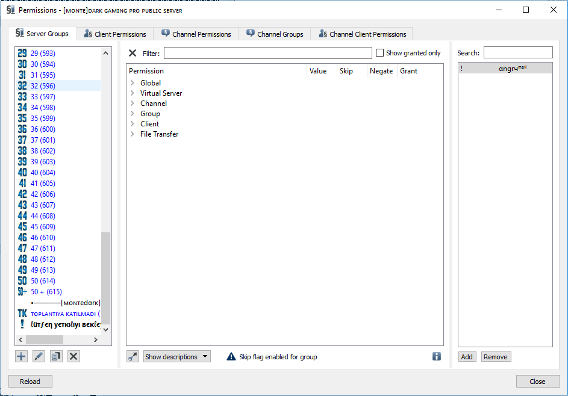Click the Grant column header

420,71
